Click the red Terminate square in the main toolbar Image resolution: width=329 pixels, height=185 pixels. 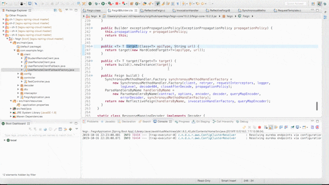point(117,4)
